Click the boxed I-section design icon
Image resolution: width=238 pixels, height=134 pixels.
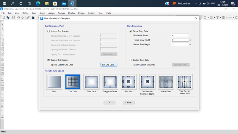(x=224, y=18)
